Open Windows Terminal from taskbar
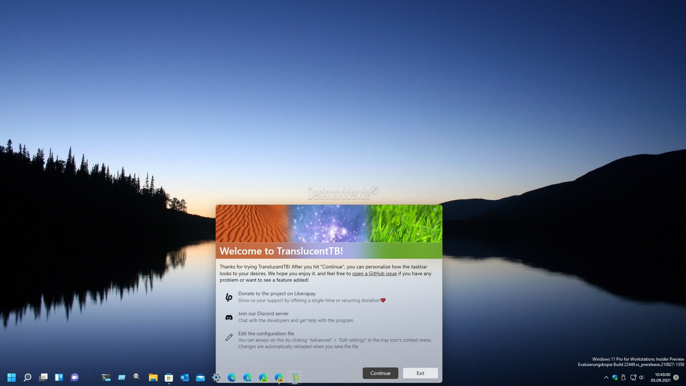This screenshot has width=686, height=386. (x=106, y=377)
